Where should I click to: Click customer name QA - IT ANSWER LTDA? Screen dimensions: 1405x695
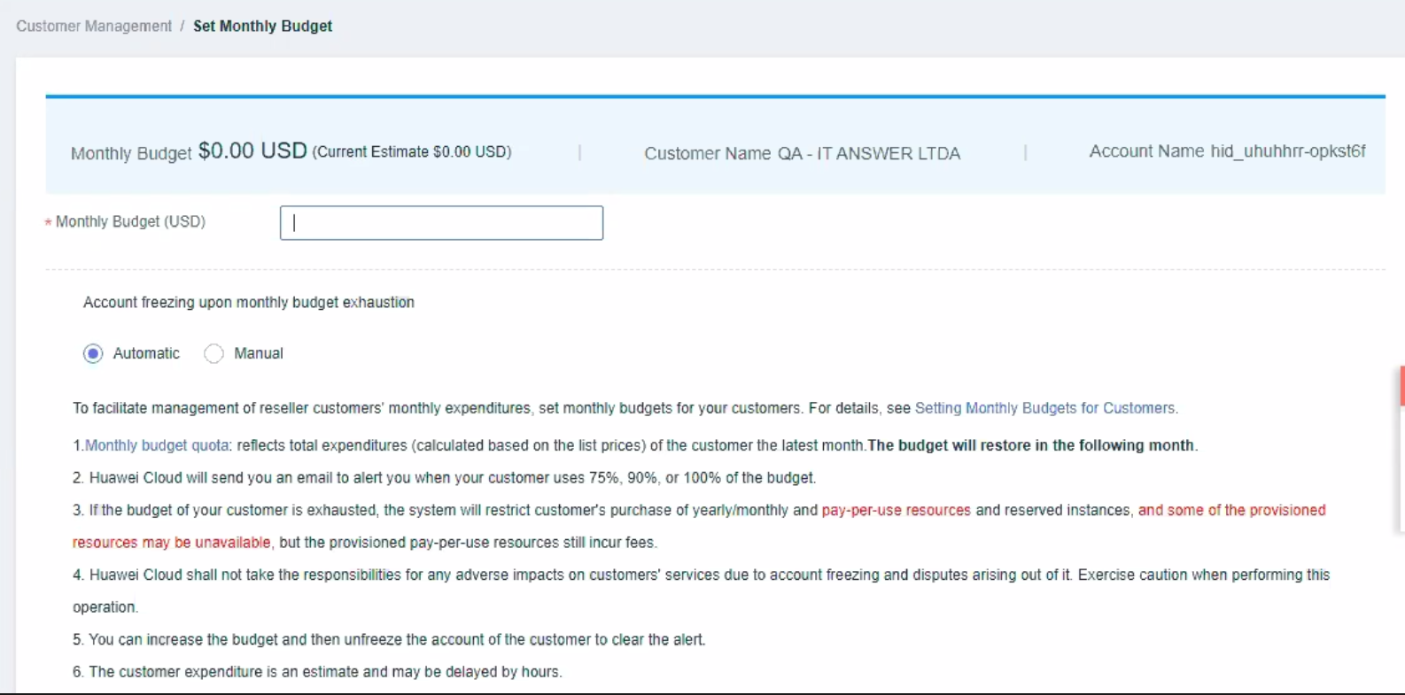(x=868, y=154)
